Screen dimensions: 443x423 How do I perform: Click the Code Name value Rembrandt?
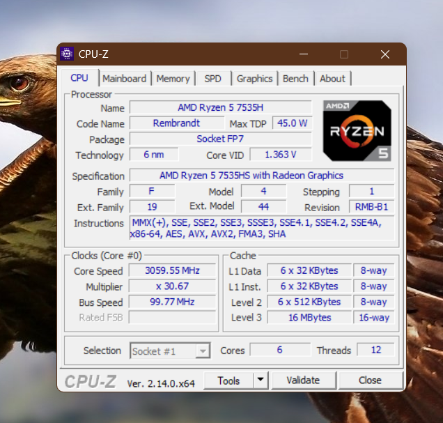click(177, 123)
